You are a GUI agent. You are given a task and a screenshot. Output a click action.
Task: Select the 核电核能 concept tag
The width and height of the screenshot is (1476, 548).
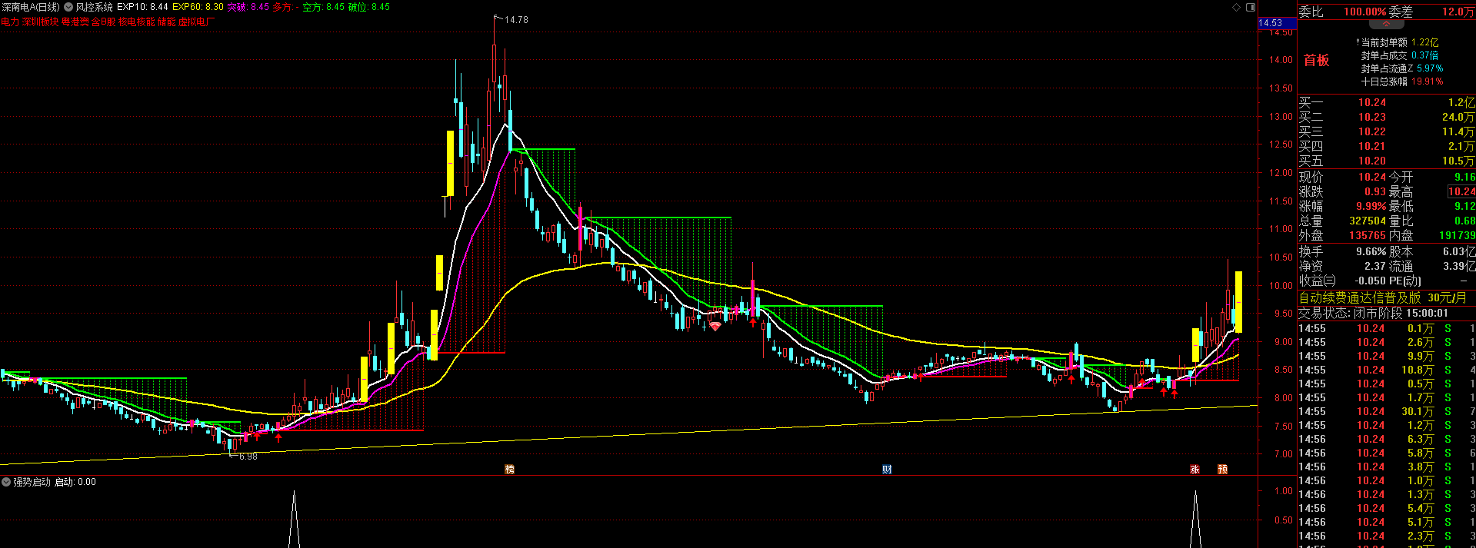(x=136, y=22)
